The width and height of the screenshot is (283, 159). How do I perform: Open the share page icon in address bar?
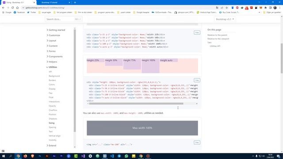222,8
